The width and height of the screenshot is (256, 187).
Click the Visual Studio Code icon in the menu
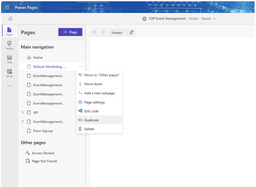tap(80, 111)
